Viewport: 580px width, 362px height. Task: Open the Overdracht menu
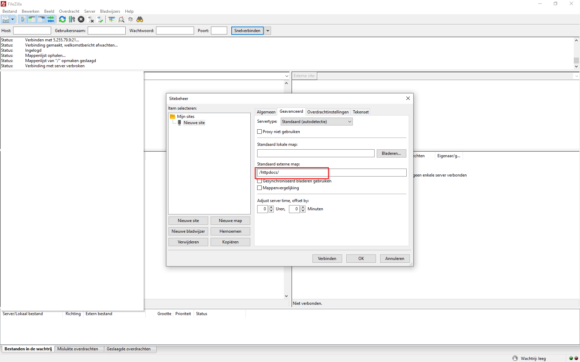pyautogui.click(x=69, y=11)
